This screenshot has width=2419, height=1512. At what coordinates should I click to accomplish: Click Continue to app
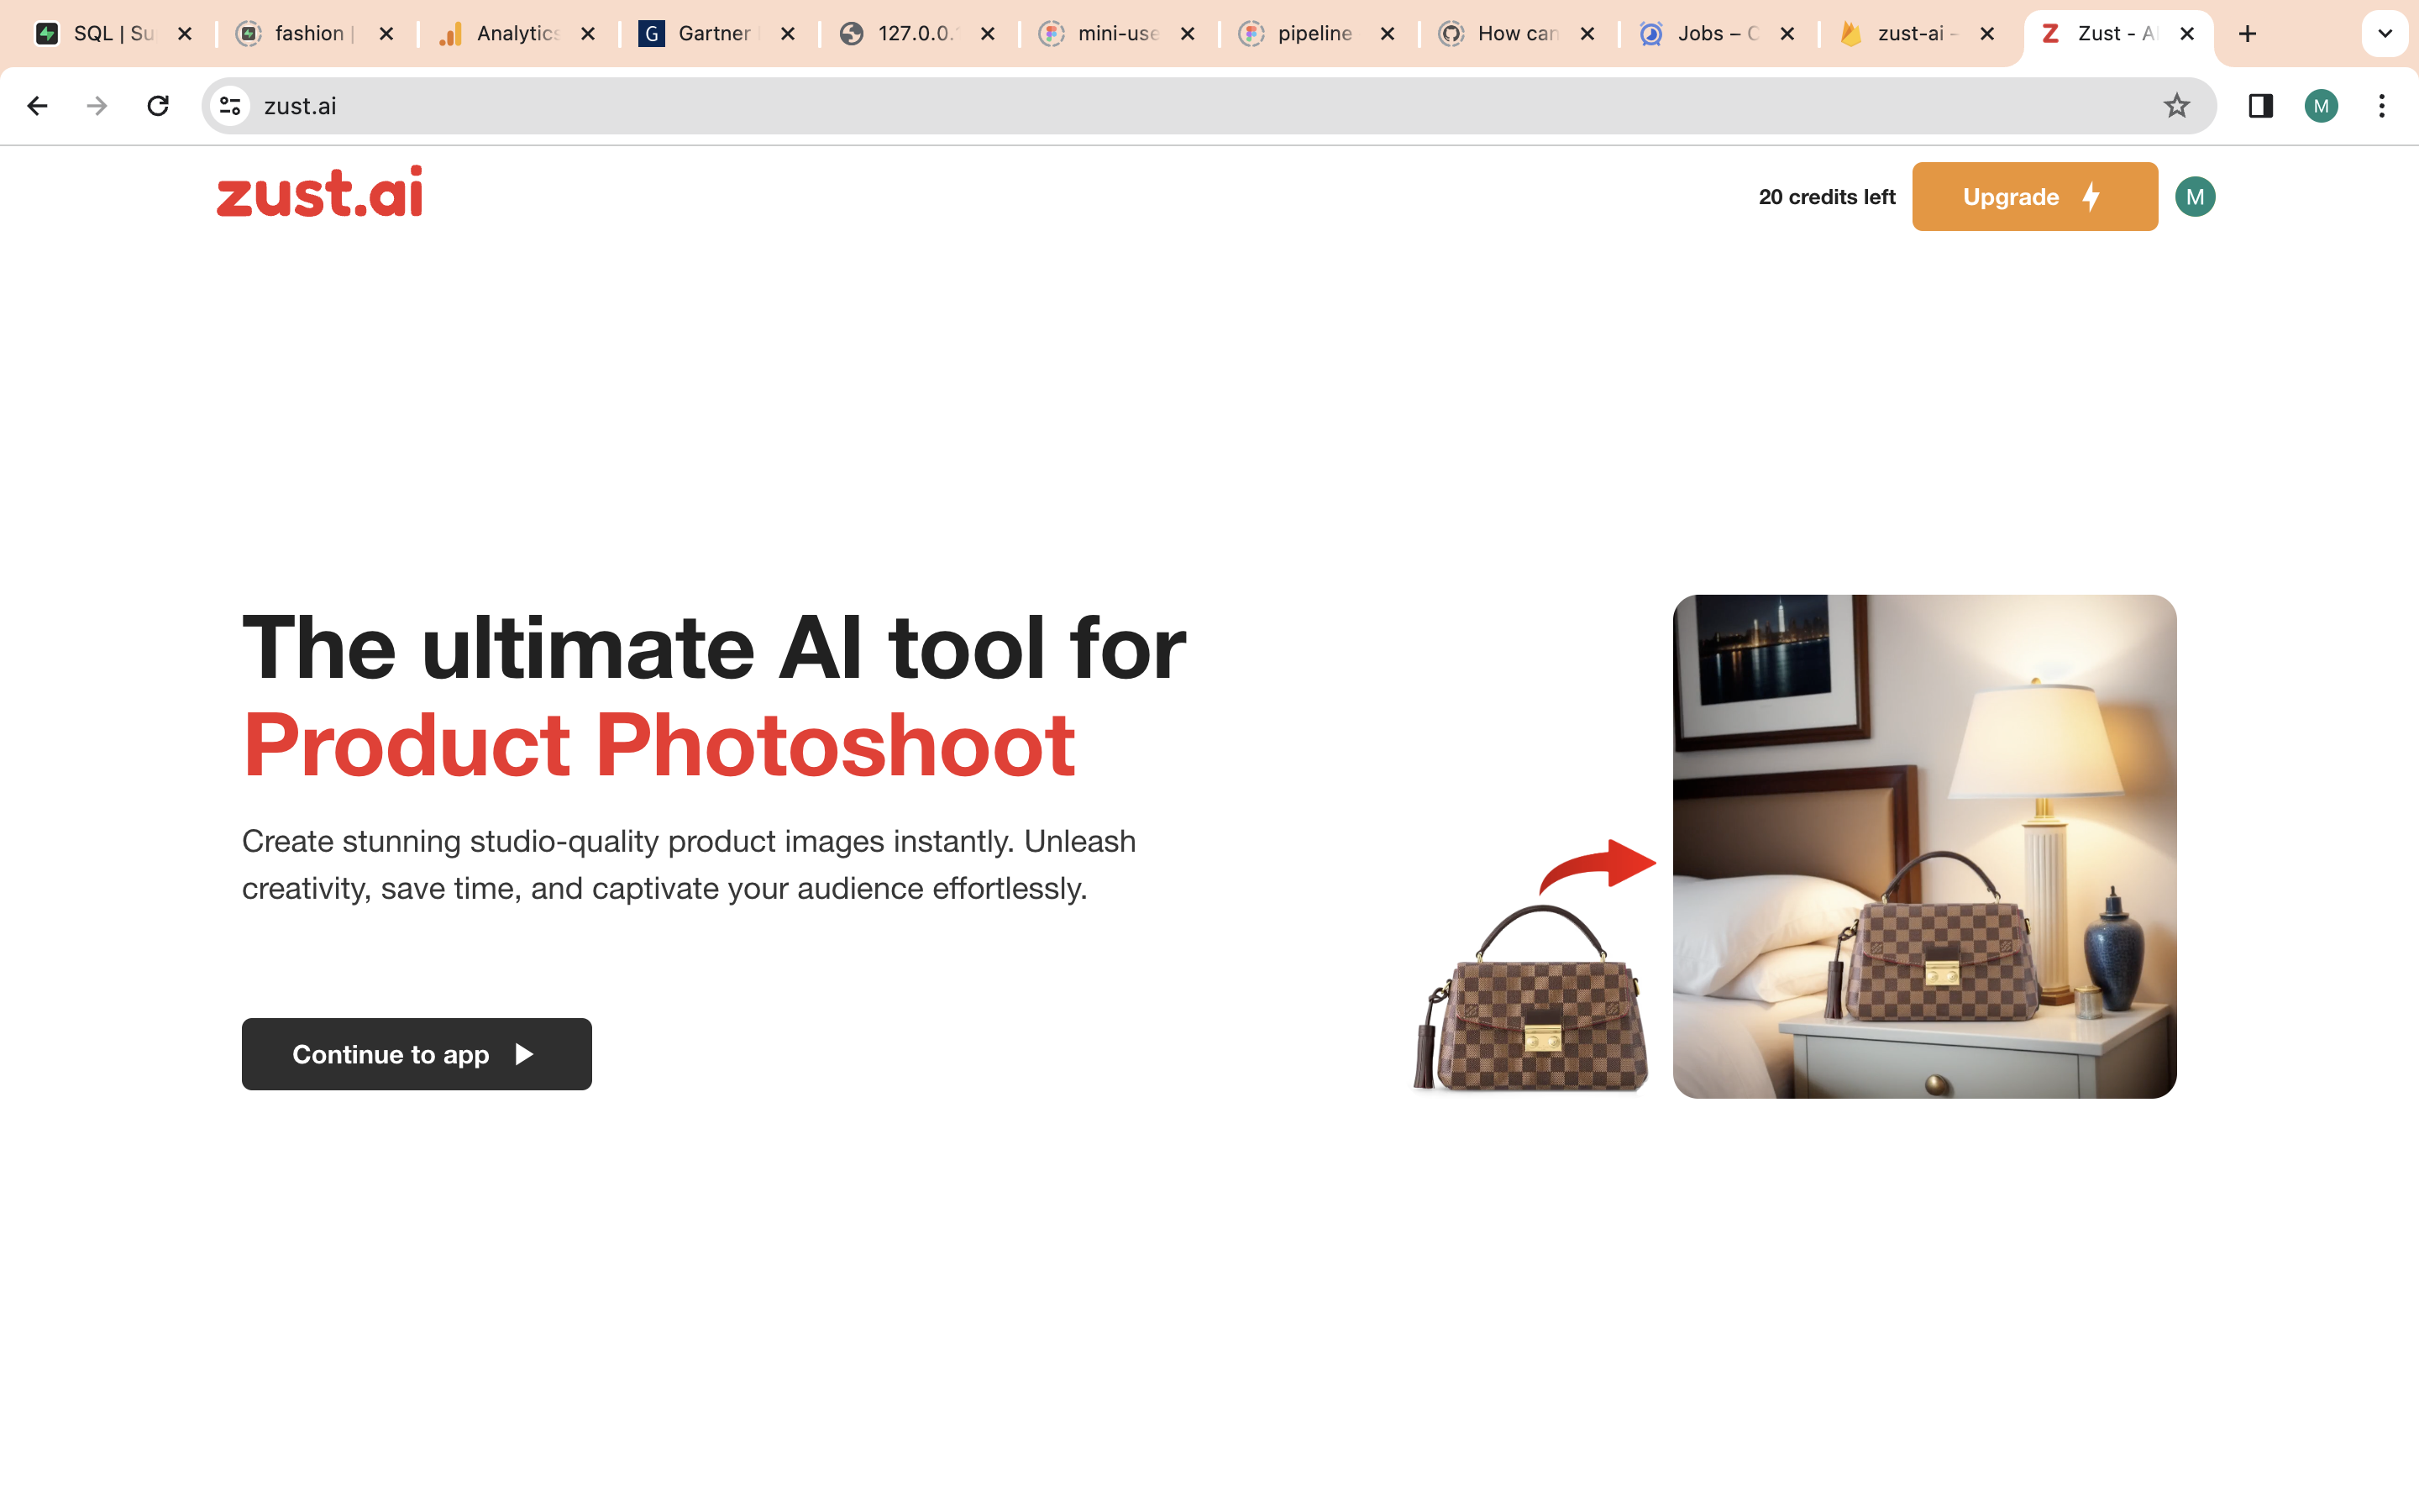pos(416,1054)
